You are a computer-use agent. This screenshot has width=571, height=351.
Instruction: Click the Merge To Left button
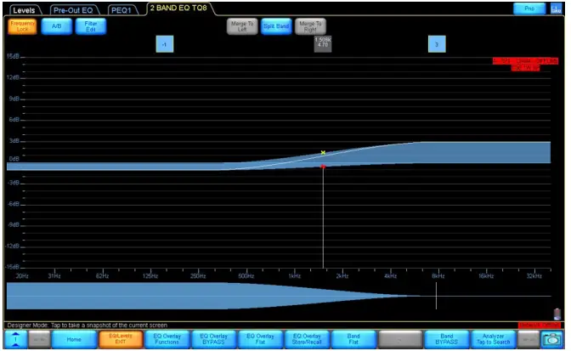point(242,26)
